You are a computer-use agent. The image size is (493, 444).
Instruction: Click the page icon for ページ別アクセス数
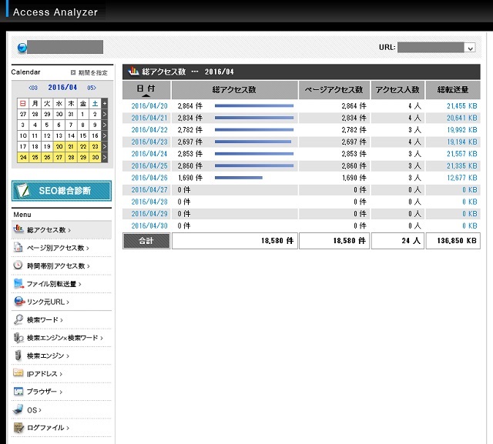(18, 248)
